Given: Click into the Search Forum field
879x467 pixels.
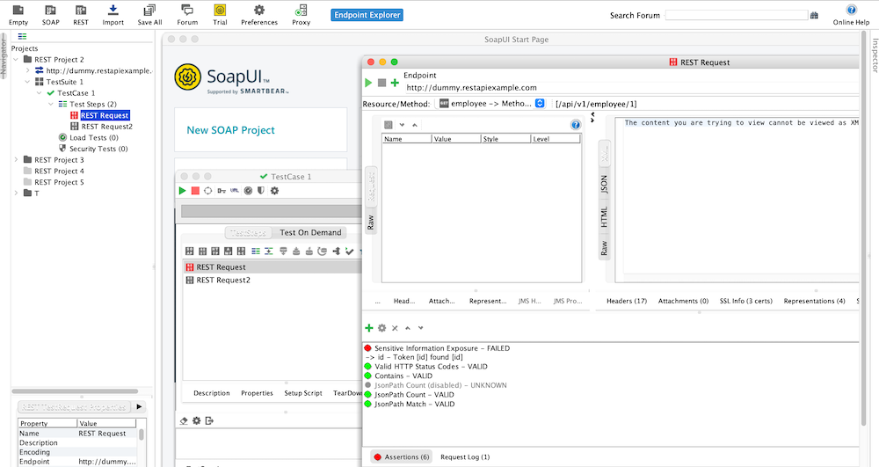Looking at the screenshot, I should pyautogui.click(x=736, y=15).
